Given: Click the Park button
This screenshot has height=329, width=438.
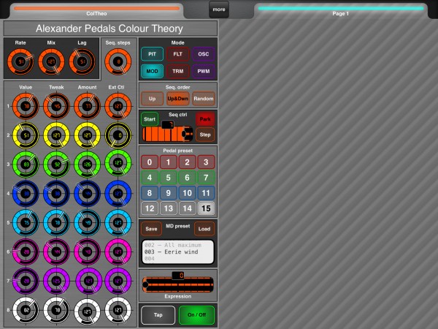Looking at the screenshot, I should click(205, 119).
